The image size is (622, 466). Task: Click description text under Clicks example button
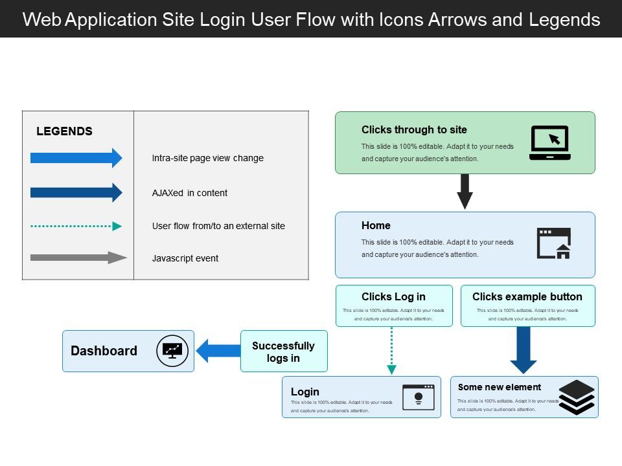point(527,315)
